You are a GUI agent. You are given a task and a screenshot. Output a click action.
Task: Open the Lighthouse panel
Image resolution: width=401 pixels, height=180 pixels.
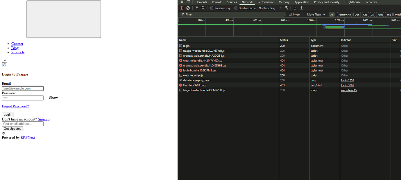click(353, 2)
